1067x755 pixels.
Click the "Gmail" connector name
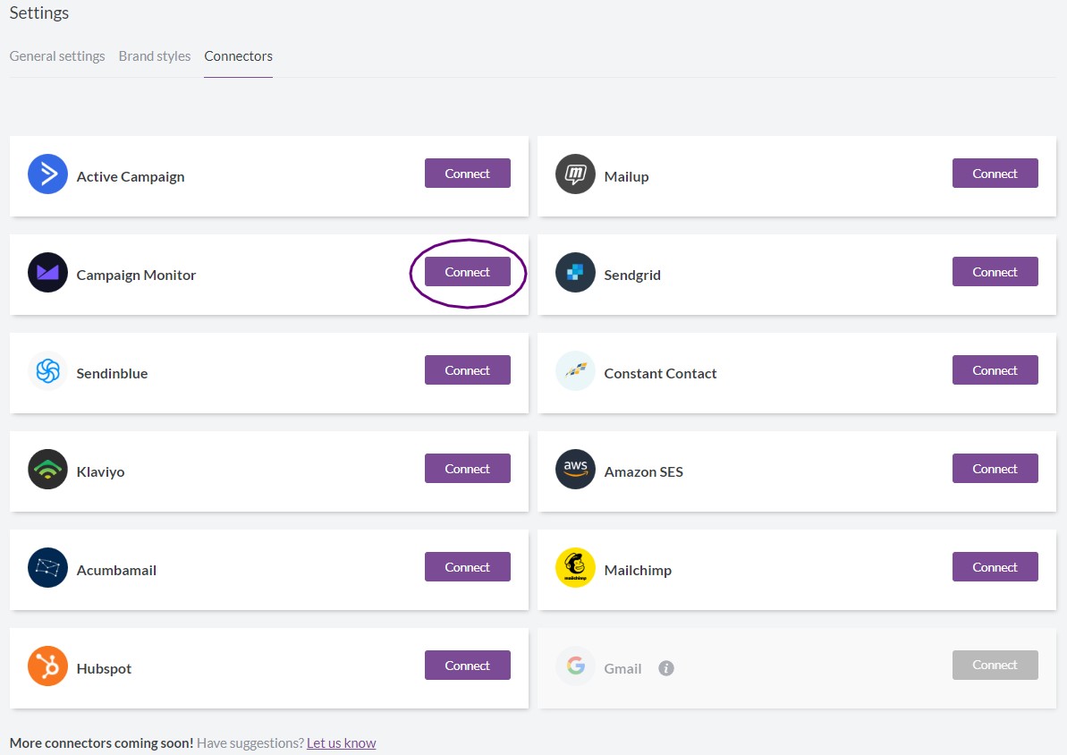622,668
